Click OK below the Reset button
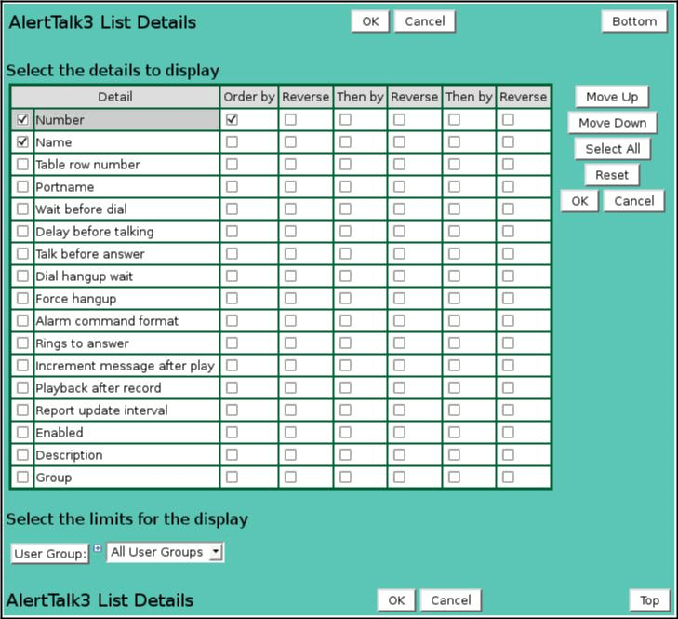This screenshot has height=619, width=678. [579, 200]
